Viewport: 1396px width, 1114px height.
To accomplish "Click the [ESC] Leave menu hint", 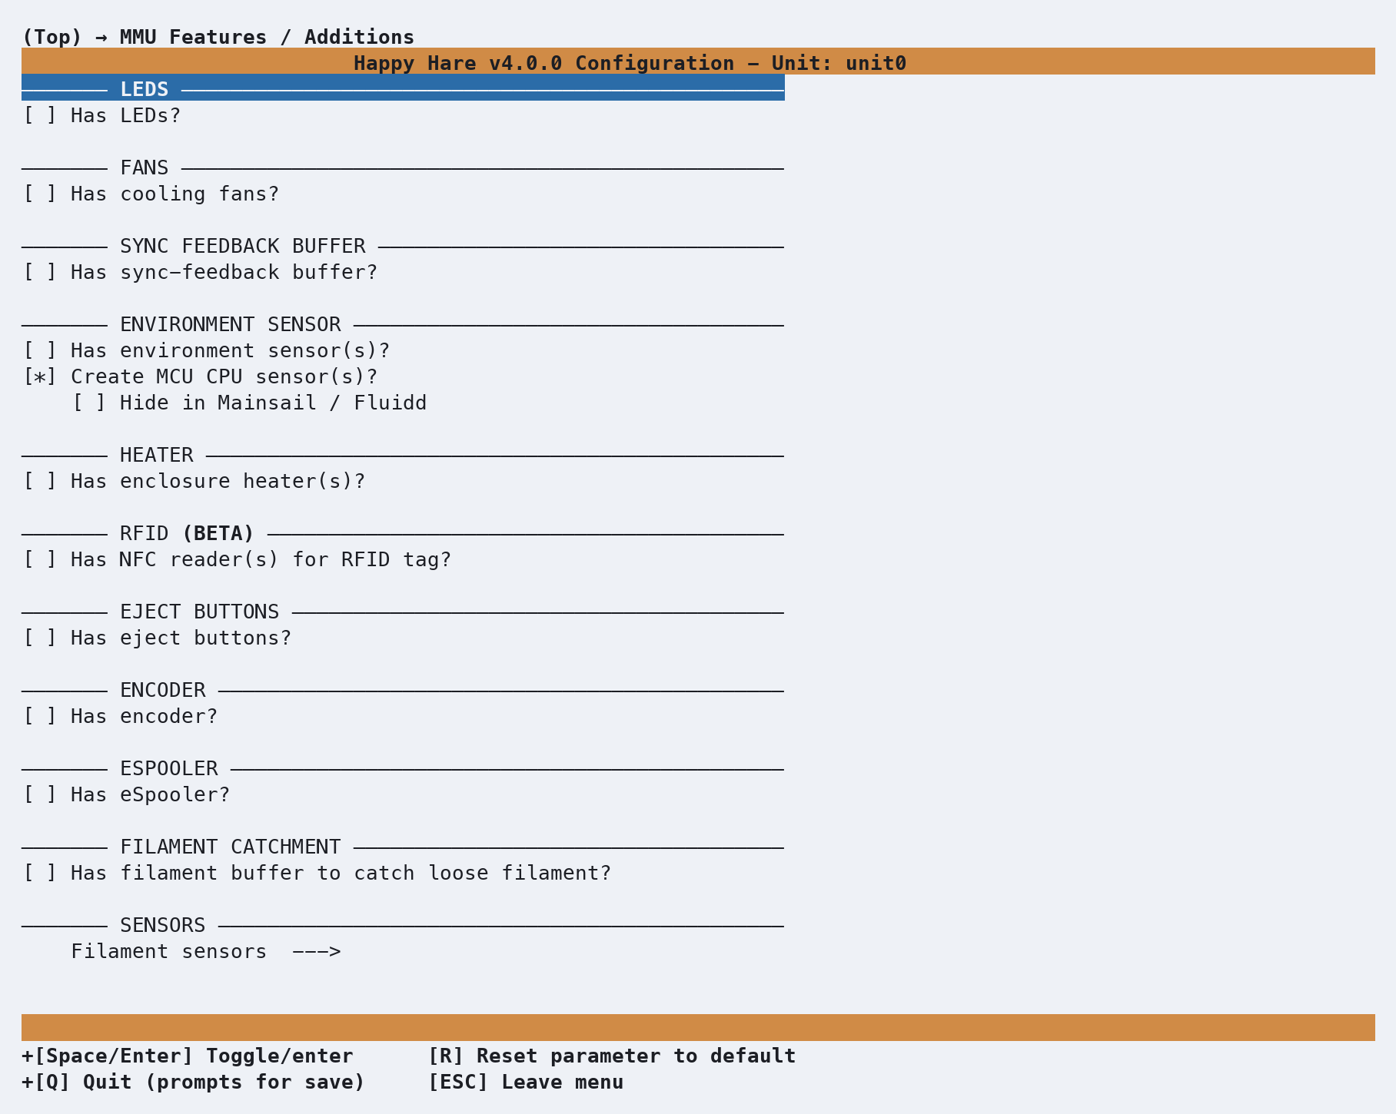I will click(526, 1083).
